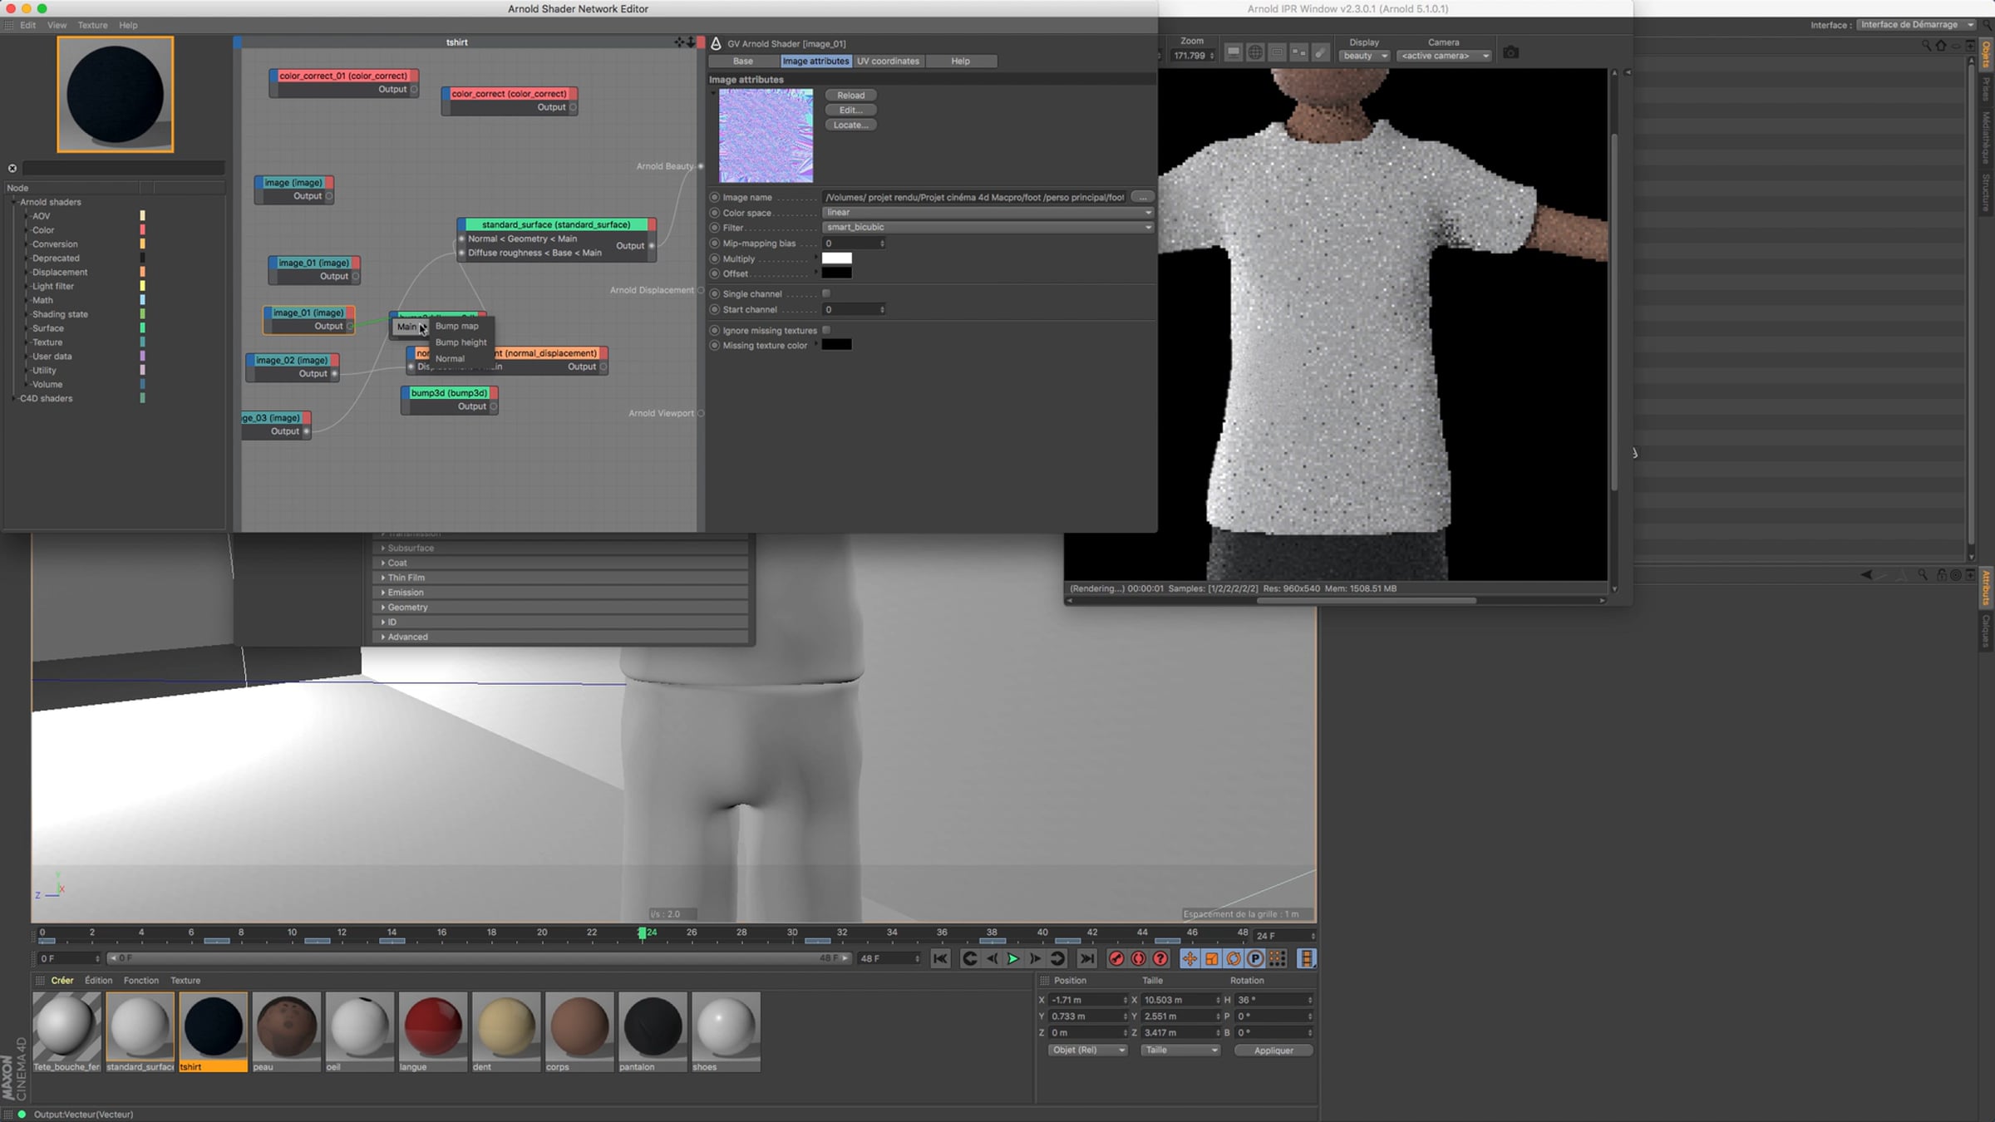Viewport: 1995px width, 1122px height.
Task: Toggle Single channel checkbox
Action: pyautogui.click(x=826, y=293)
